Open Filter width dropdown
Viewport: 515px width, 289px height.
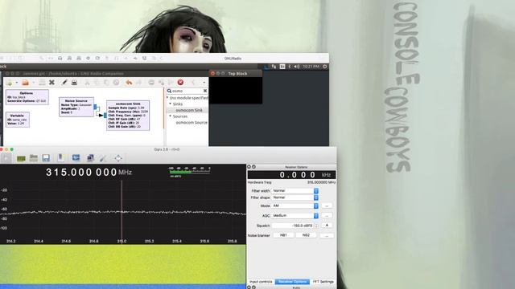[295, 191]
